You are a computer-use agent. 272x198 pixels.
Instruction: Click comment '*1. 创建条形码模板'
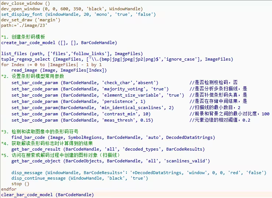tap(23, 37)
